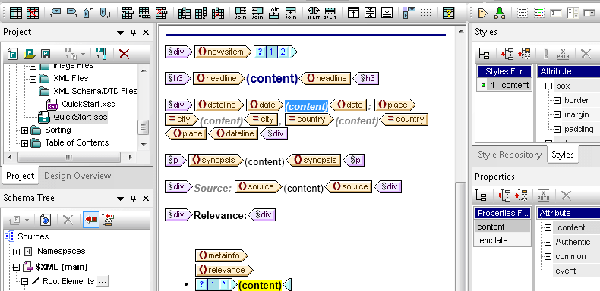The width and height of the screenshot is (600, 291).
Task: Click the New Project icon in Project panel
Action: (x=14, y=54)
